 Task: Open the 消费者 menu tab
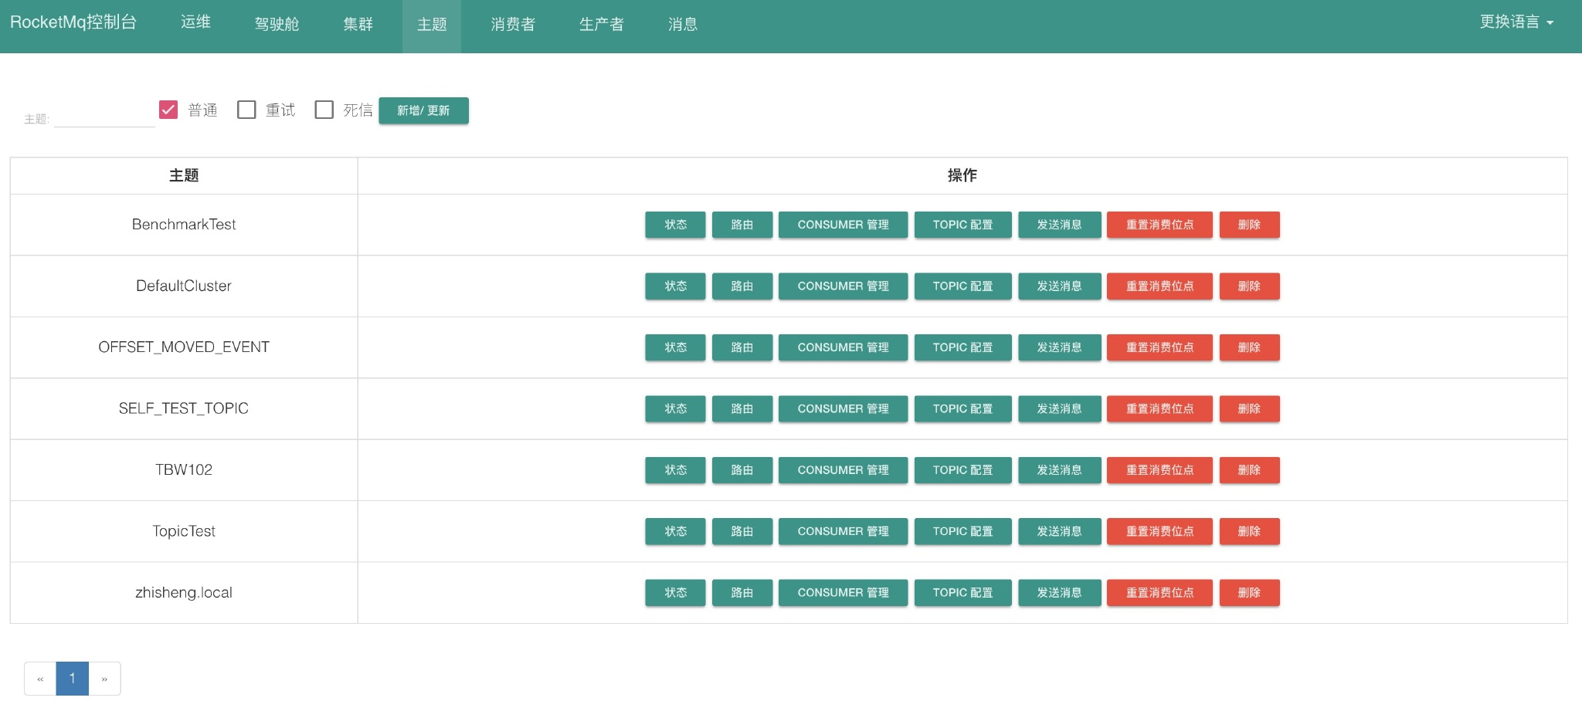pyautogui.click(x=513, y=25)
